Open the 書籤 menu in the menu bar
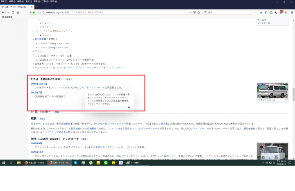The width and height of the screenshot is (295, 191). point(37,1)
